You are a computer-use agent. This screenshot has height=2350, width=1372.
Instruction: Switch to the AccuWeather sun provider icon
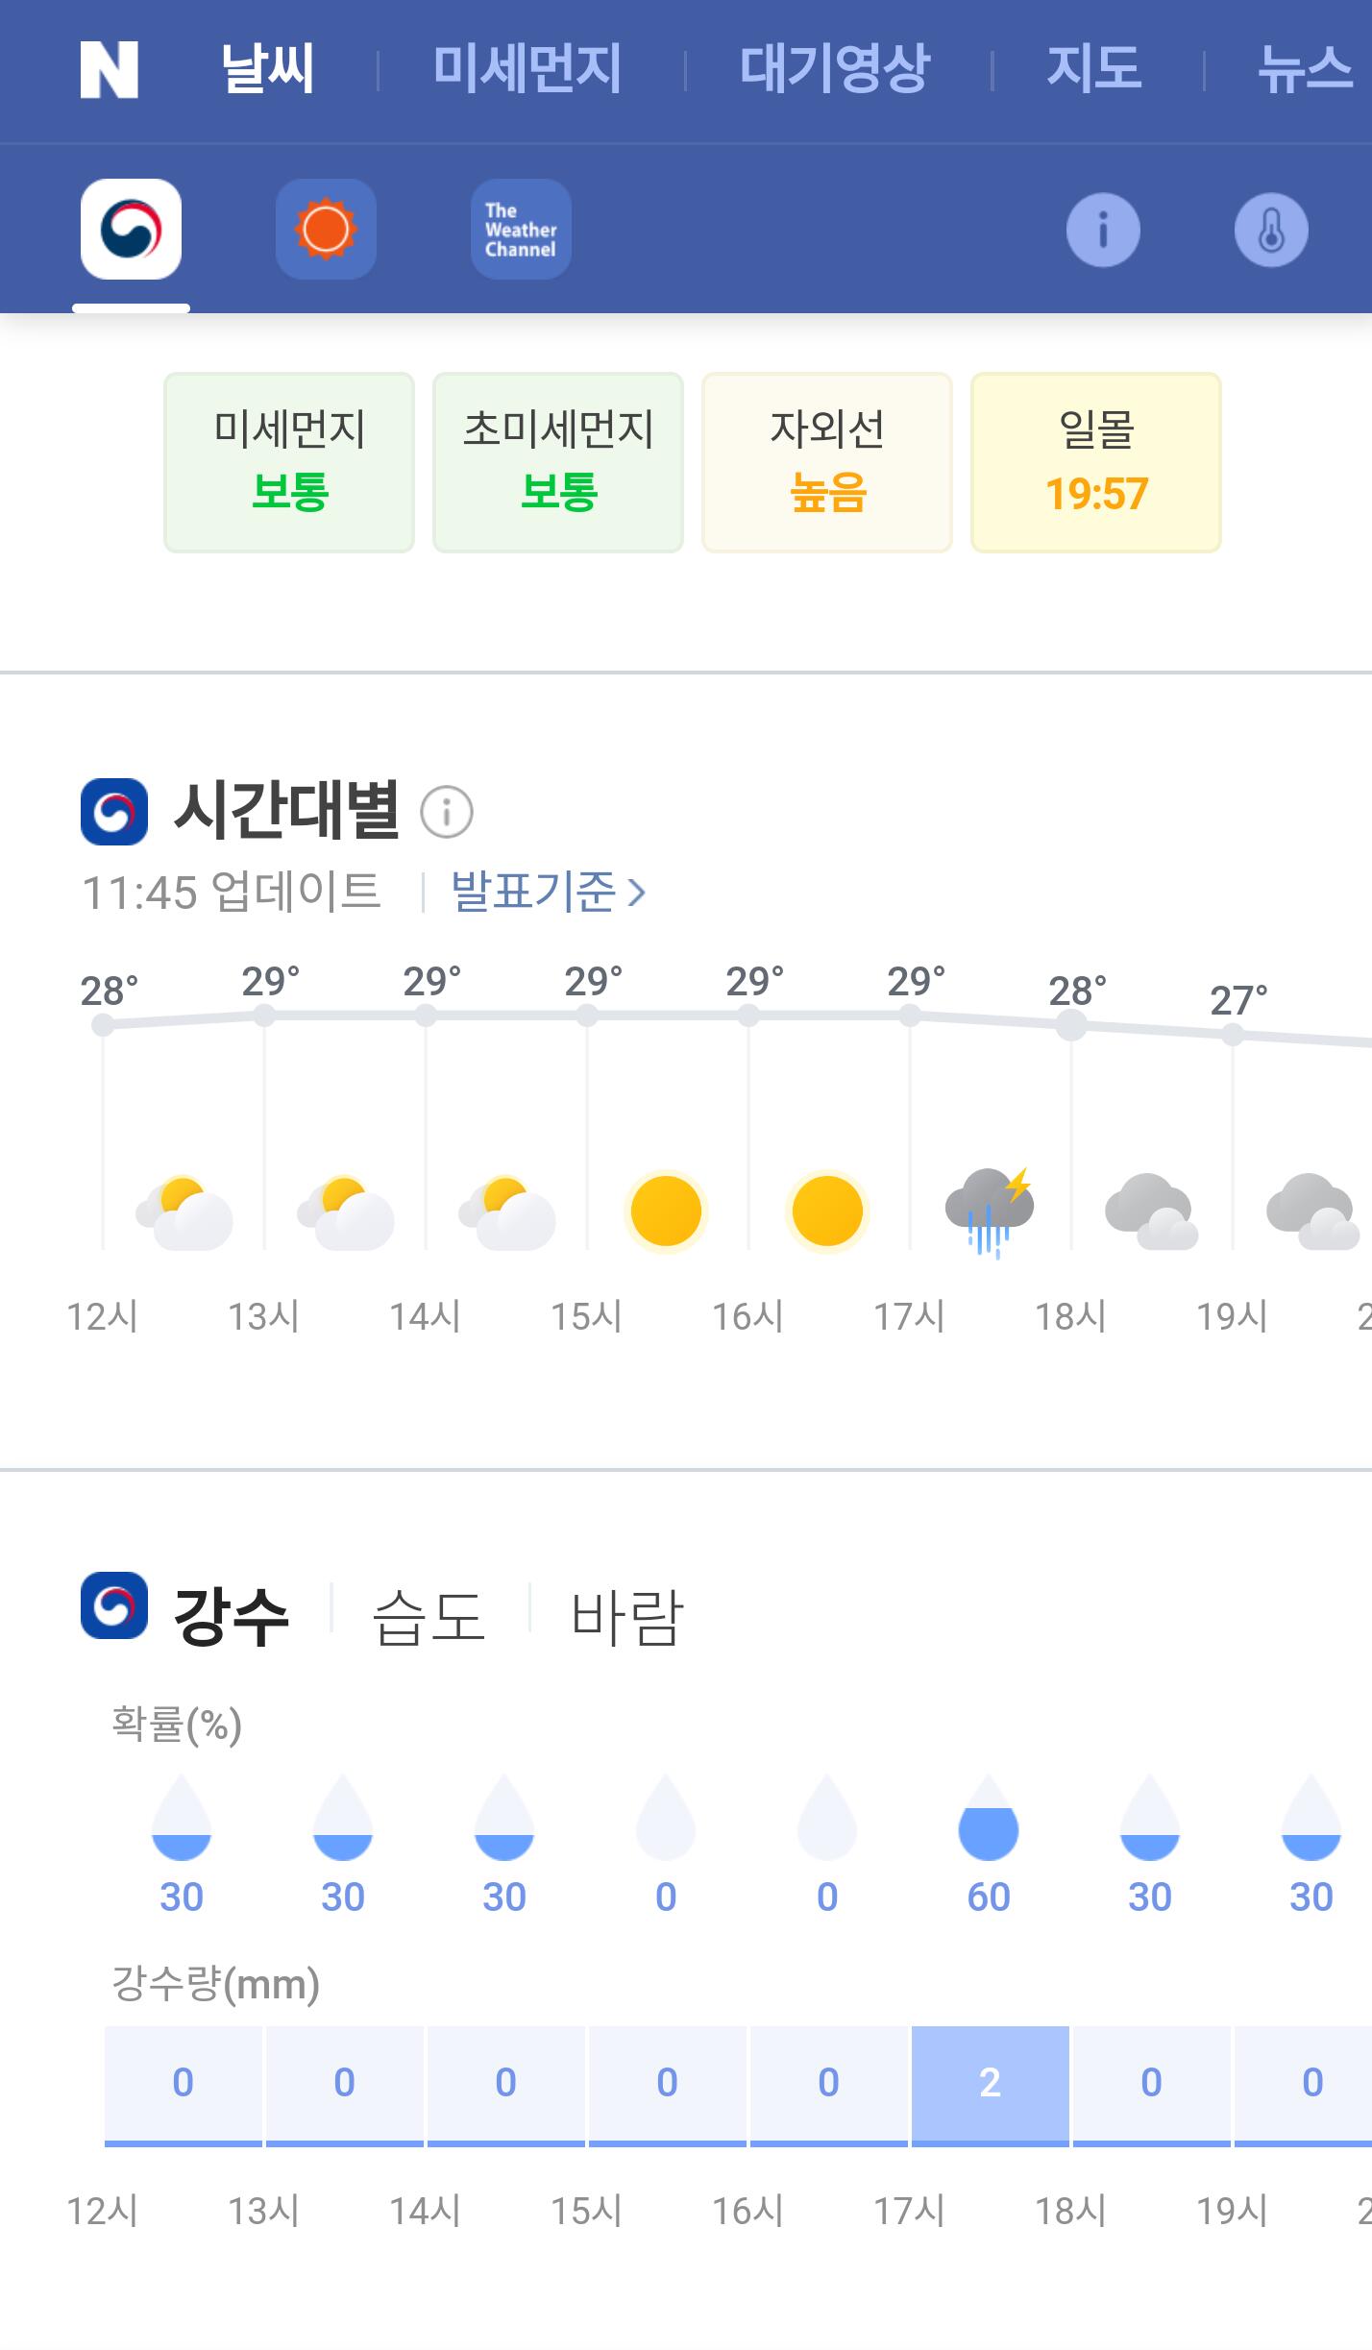(x=326, y=230)
